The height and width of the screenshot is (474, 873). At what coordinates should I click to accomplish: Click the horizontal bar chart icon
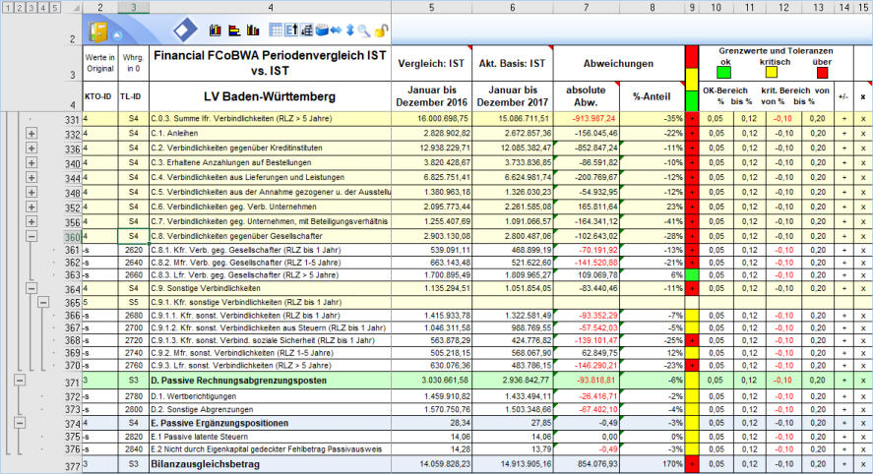coord(235,31)
